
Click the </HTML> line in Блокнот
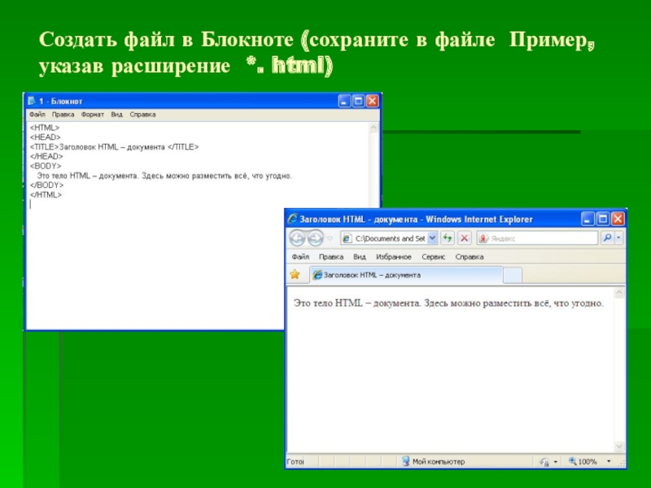point(46,194)
